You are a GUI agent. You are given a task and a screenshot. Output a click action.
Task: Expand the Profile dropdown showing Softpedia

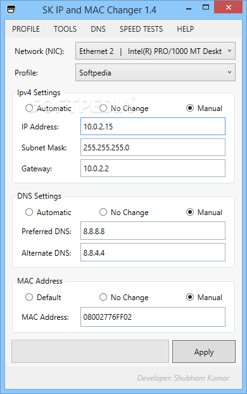coord(155,72)
